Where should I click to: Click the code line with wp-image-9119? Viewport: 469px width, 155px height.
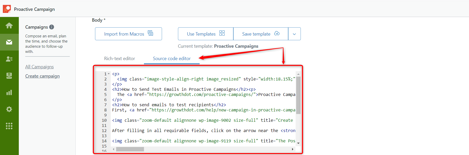click(204, 141)
